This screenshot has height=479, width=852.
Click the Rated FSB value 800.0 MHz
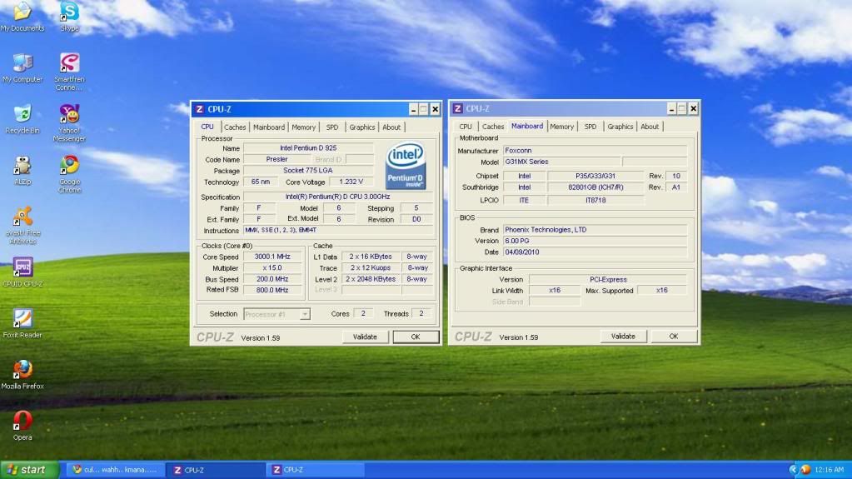pyautogui.click(x=272, y=291)
